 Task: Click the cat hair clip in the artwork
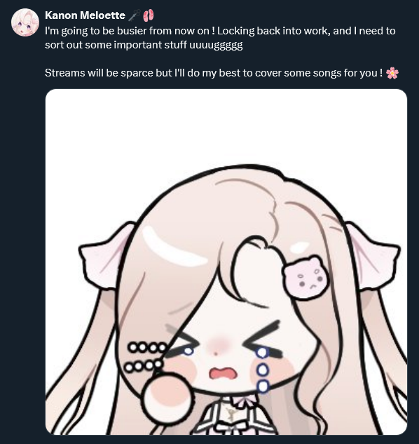305,276
